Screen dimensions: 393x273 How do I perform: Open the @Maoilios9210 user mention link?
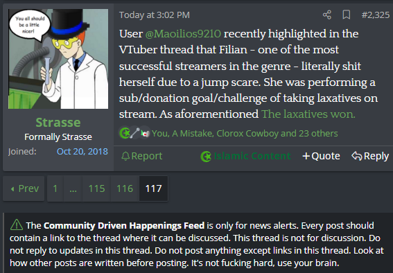[183, 34]
